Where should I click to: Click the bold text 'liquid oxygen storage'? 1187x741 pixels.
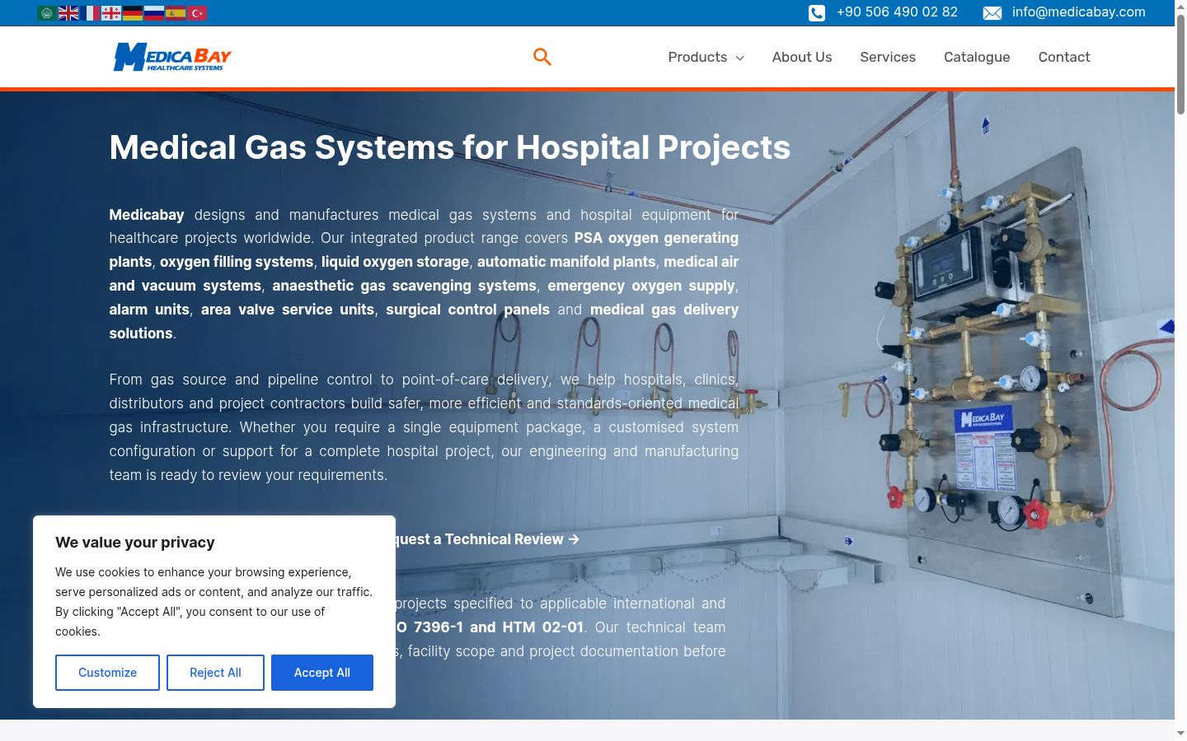coord(395,262)
